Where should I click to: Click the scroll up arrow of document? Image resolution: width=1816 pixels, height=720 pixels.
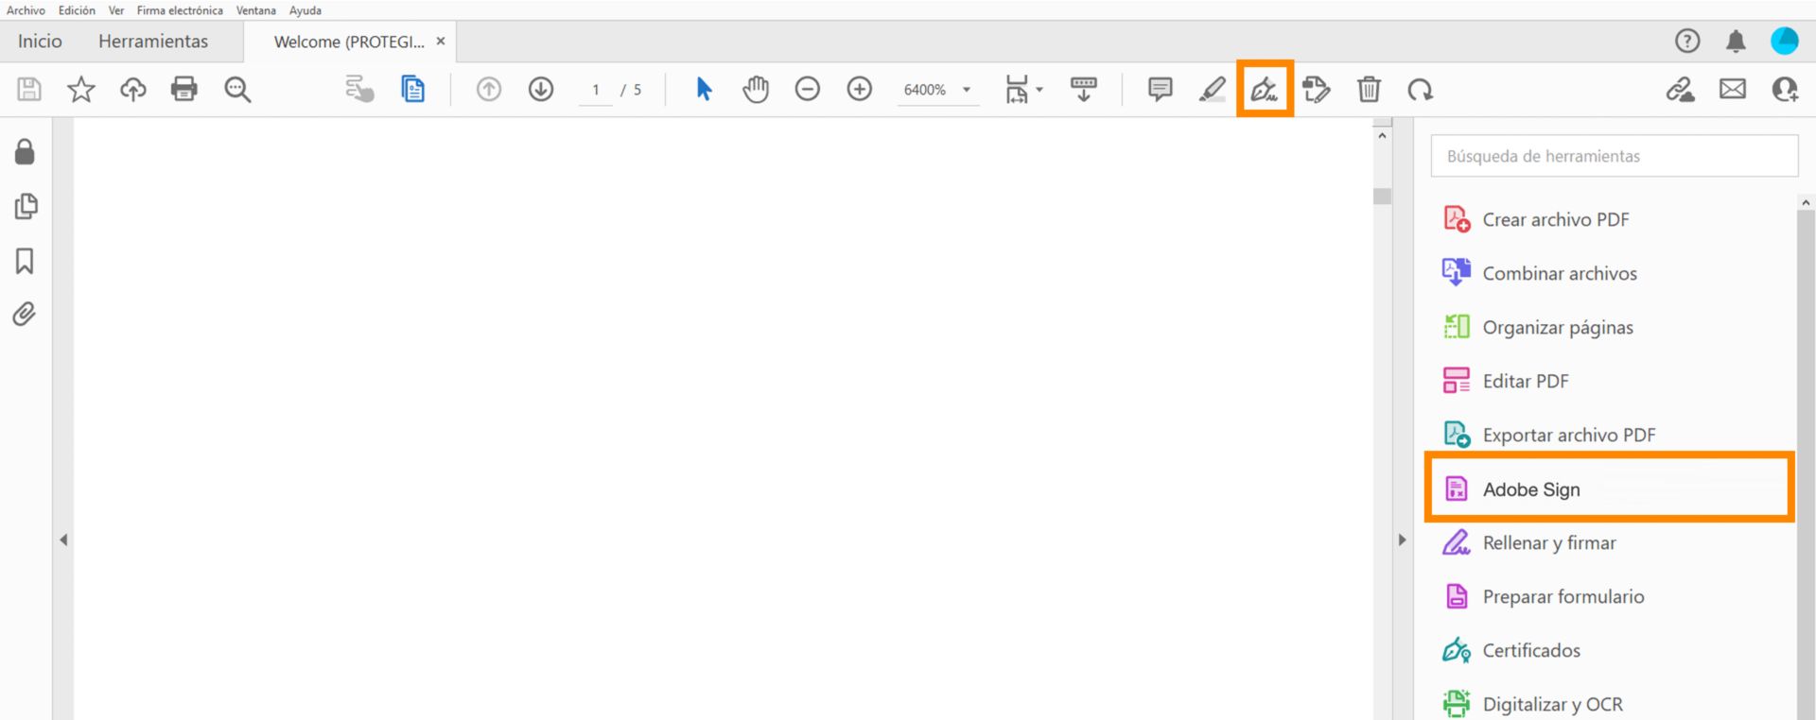click(1383, 136)
